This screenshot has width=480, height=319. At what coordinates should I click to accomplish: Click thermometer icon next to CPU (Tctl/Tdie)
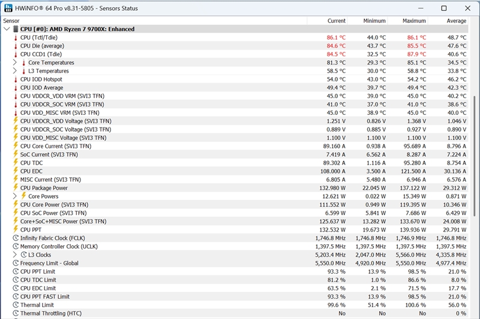coord(16,38)
